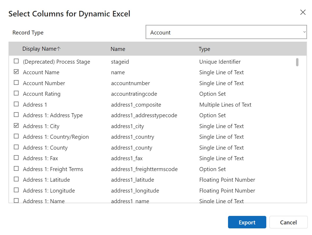The width and height of the screenshot is (312, 235).
Task: Select the Address 1: Latitude checkbox
Action: [x=16, y=180]
